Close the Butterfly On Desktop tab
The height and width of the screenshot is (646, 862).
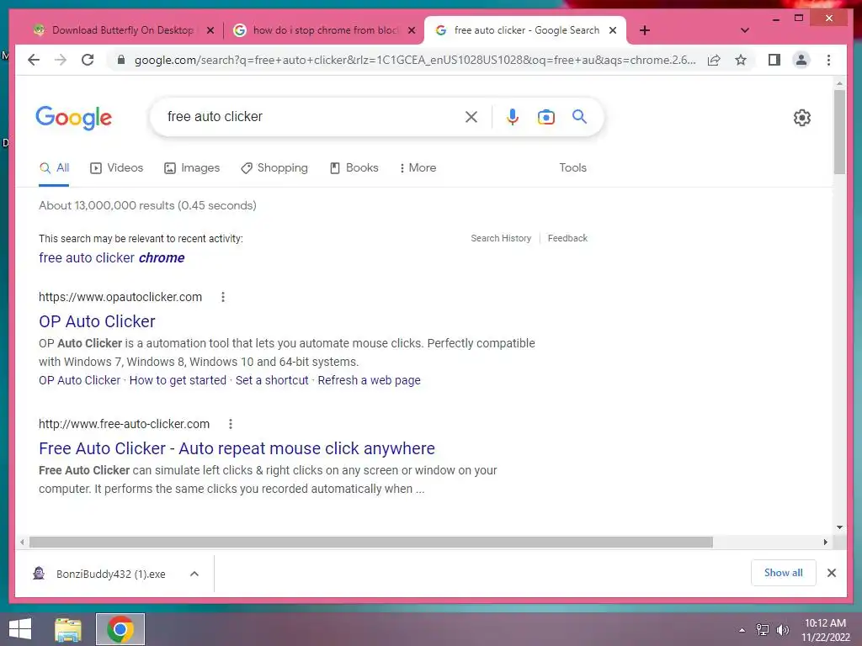(x=210, y=30)
